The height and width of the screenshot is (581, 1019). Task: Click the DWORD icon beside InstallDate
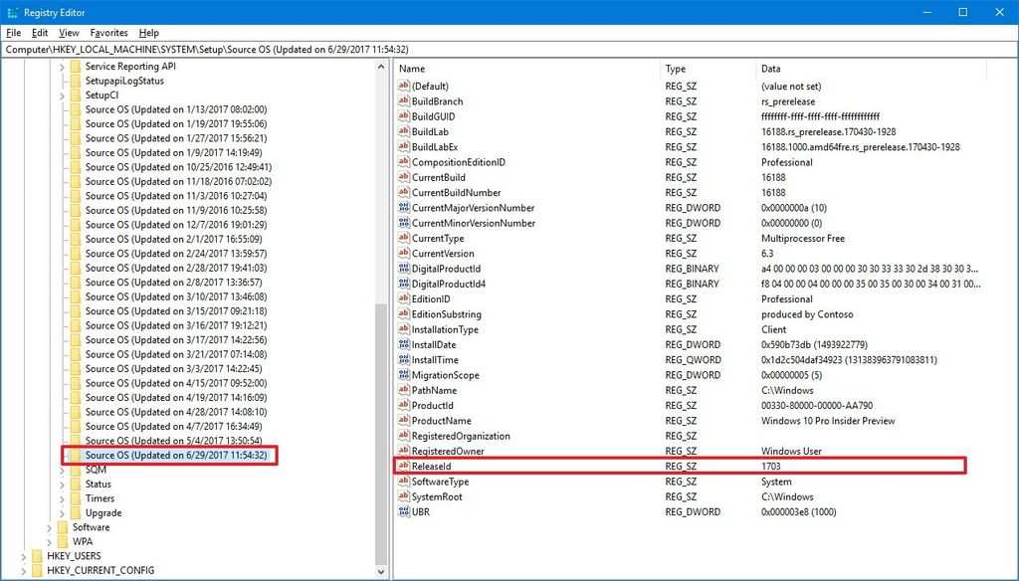click(x=403, y=344)
